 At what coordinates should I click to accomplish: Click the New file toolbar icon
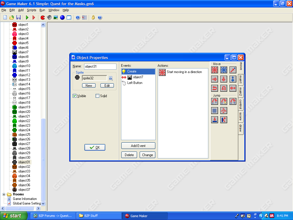pos(5,17)
